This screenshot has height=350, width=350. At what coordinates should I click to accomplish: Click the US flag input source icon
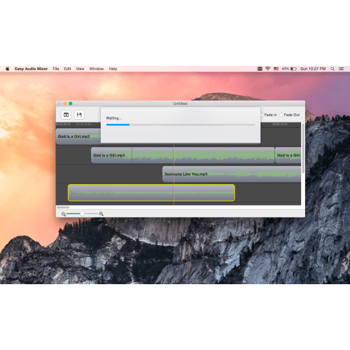[276, 69]
